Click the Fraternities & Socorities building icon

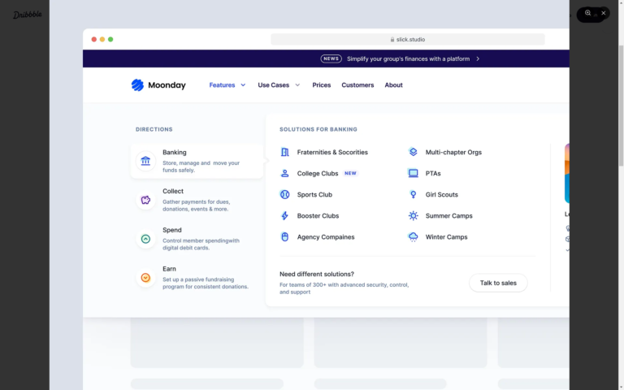285,152
